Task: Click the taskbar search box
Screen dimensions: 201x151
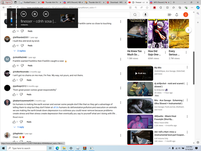Action: [x=27, y=148]
